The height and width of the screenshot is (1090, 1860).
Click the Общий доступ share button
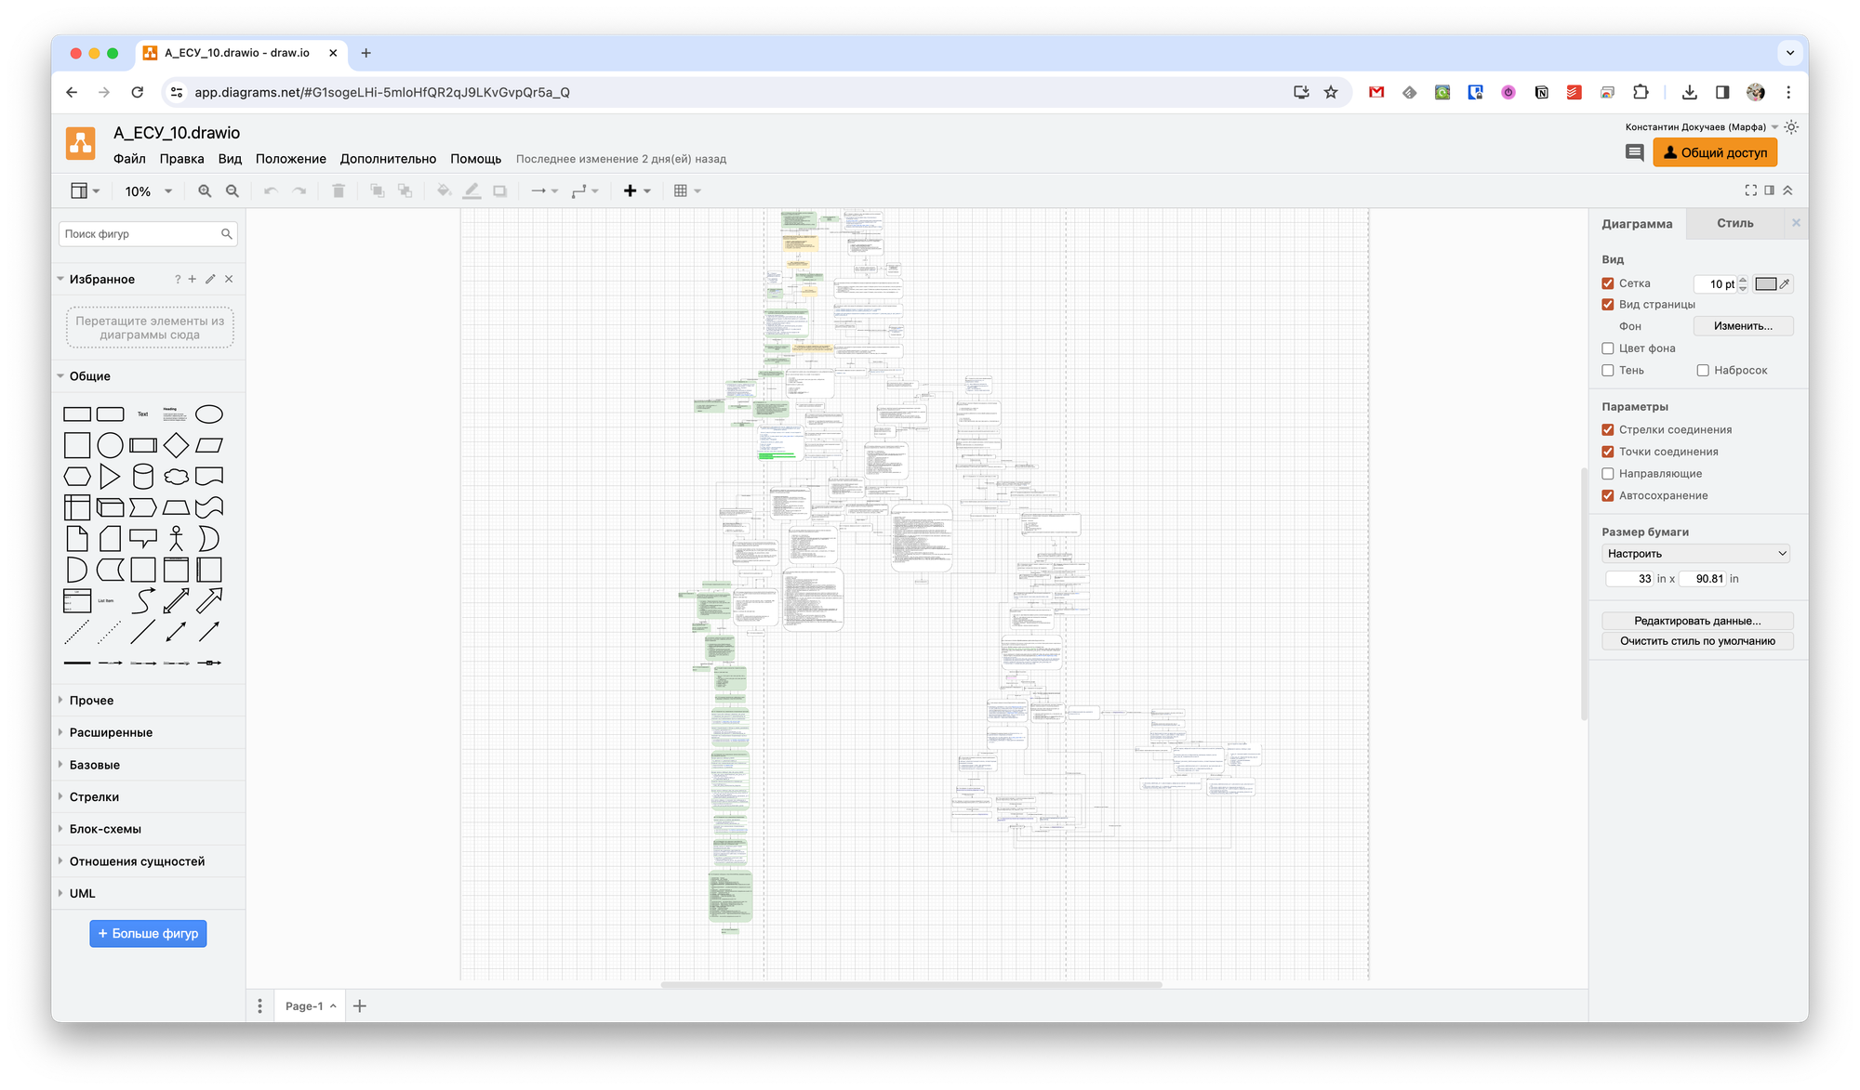[x=1714, y=152]
